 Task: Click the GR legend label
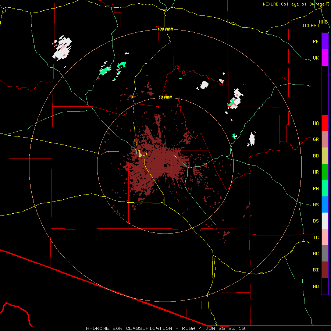(x=316, y=139)
